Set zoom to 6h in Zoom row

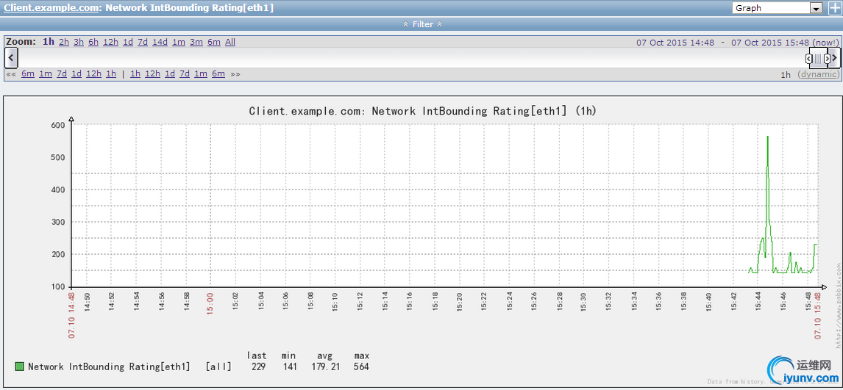pos(93,42)
